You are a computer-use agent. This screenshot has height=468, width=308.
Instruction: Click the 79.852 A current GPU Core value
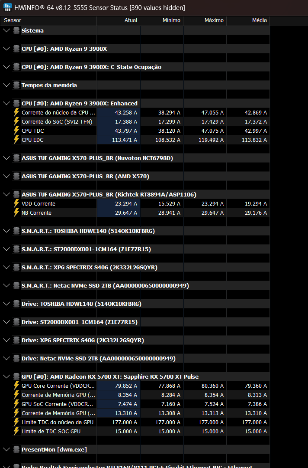[x=126, y=386]
